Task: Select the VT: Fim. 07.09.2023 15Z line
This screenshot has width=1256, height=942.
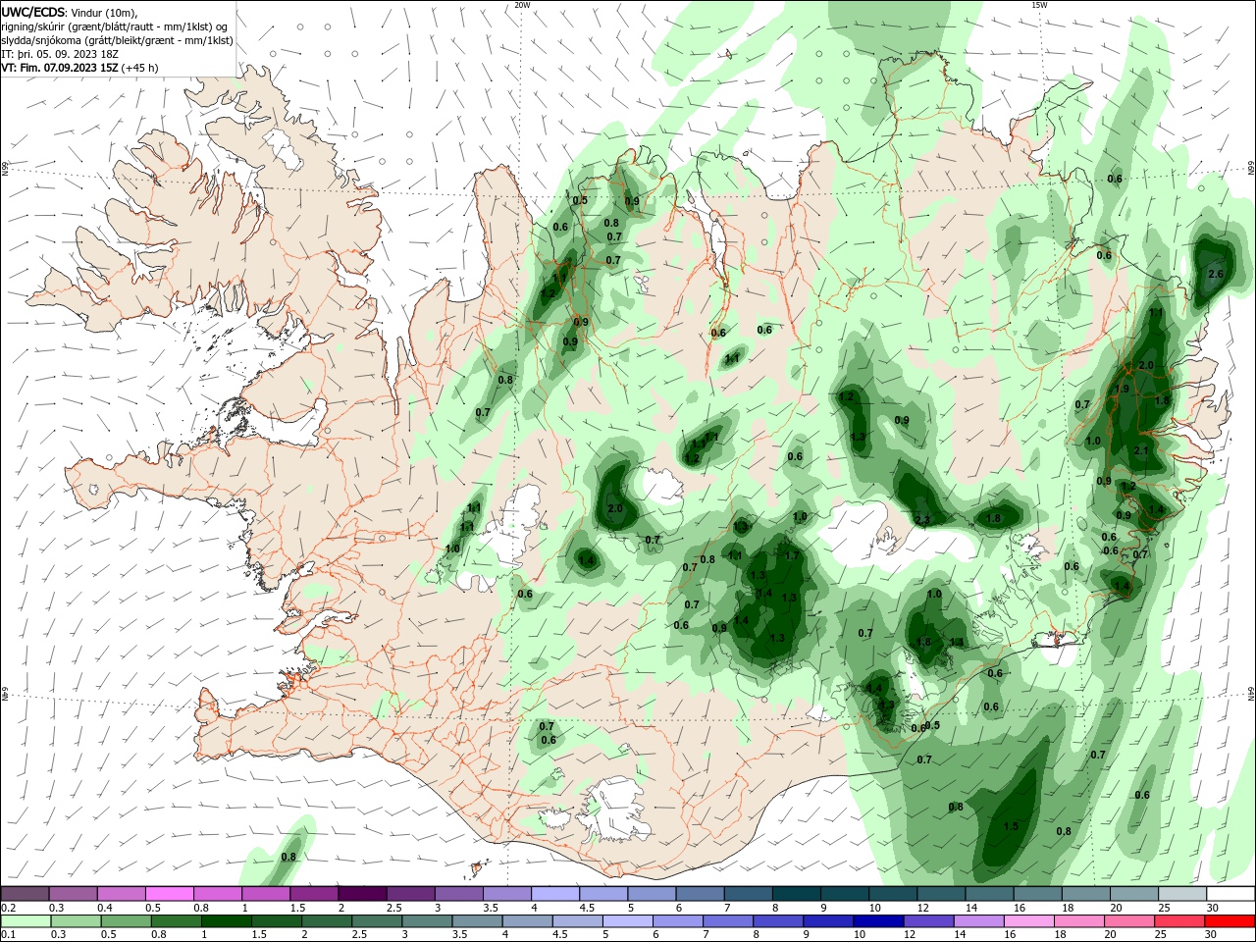Action: click(79, 68)
